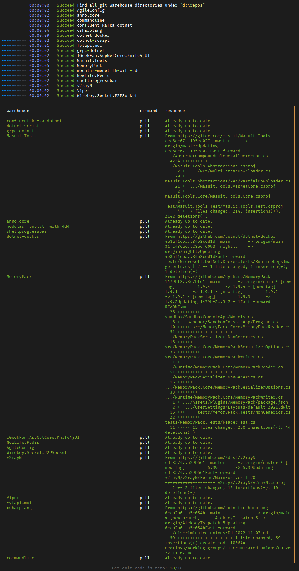Screen dimensions: 299x571
Task: Open the Cysharp/MemoryPack GitHub link
Action: 224,277
